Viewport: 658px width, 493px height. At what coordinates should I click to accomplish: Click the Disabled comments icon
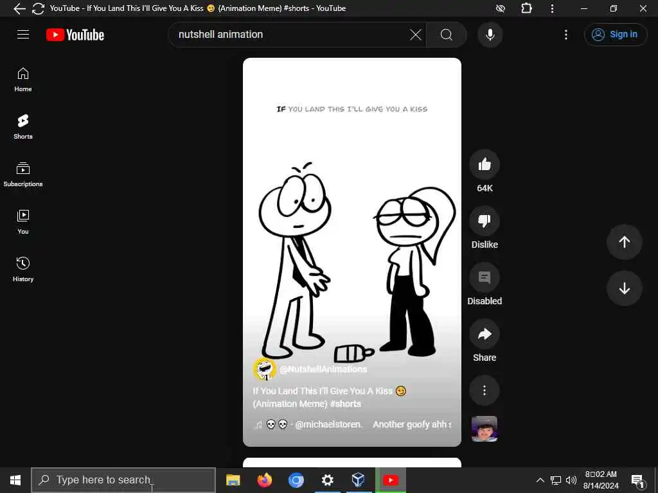[x=485, y=277]
